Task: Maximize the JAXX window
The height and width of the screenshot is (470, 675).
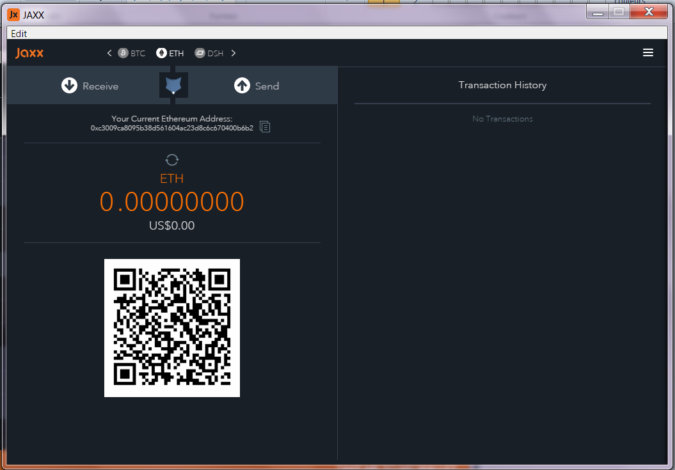Action: 619,12
